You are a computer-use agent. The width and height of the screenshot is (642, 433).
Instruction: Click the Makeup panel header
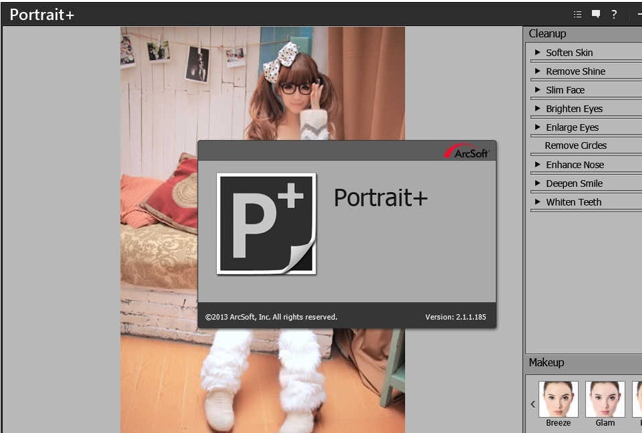pyautogui.click(x=583, y=362)
